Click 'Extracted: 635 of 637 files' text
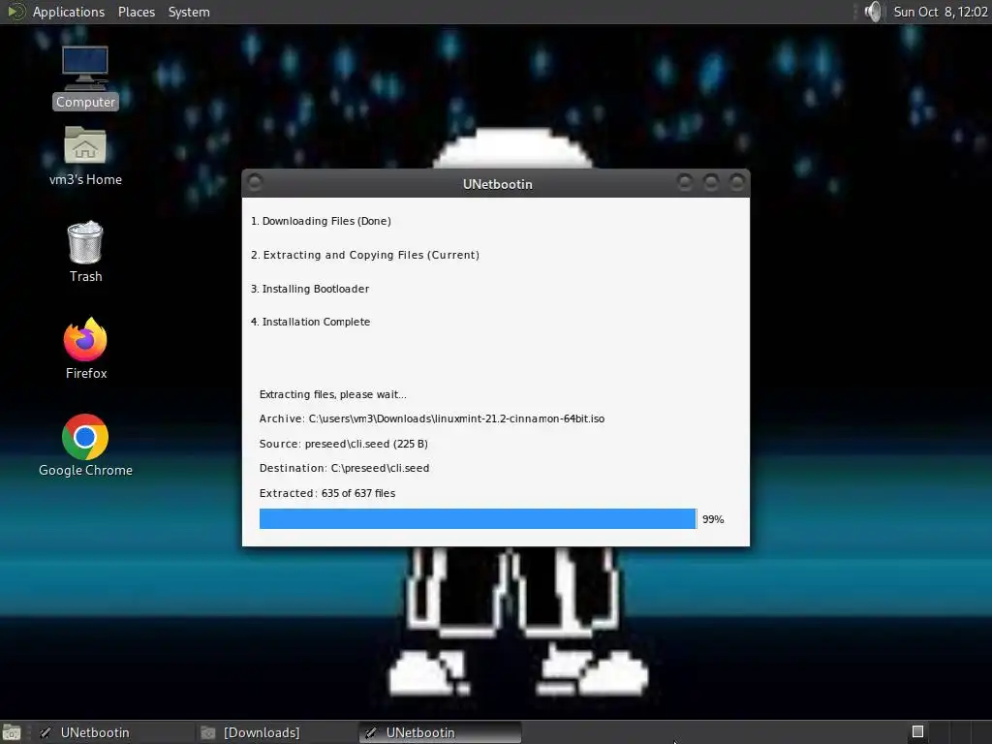The height and width of the screenshot is (744, 992). pyautogui.click(x=327, y=493)
